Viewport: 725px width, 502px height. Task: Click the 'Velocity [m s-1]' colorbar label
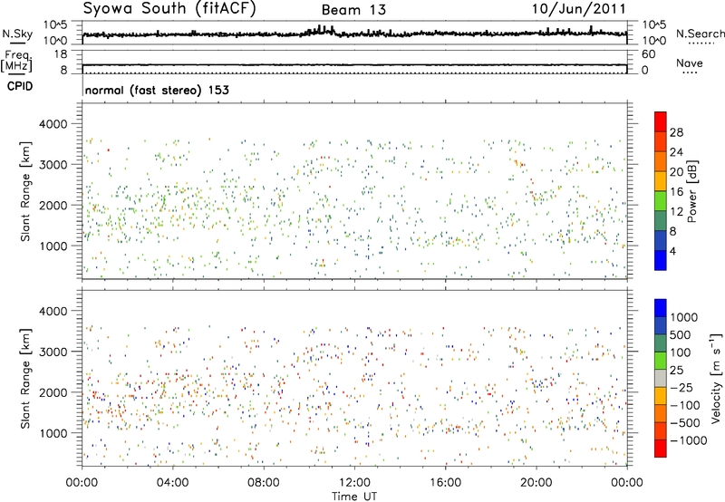pyautogui.click(x=716, y=378)
